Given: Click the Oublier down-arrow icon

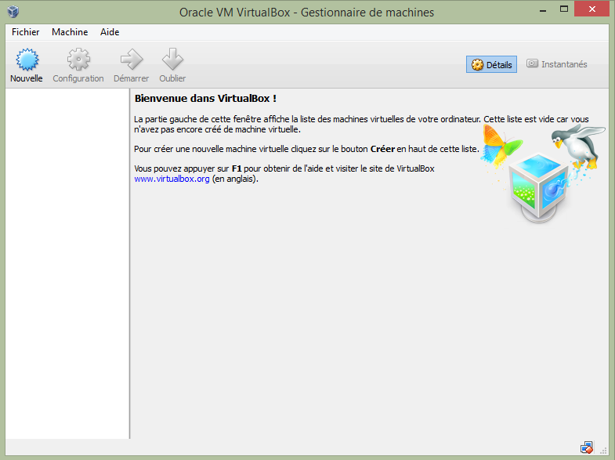Looking at the screenshot, I should [x=172, y=60].
